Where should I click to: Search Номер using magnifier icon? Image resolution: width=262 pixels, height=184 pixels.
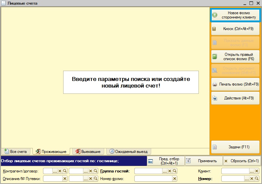coord(257,179)
